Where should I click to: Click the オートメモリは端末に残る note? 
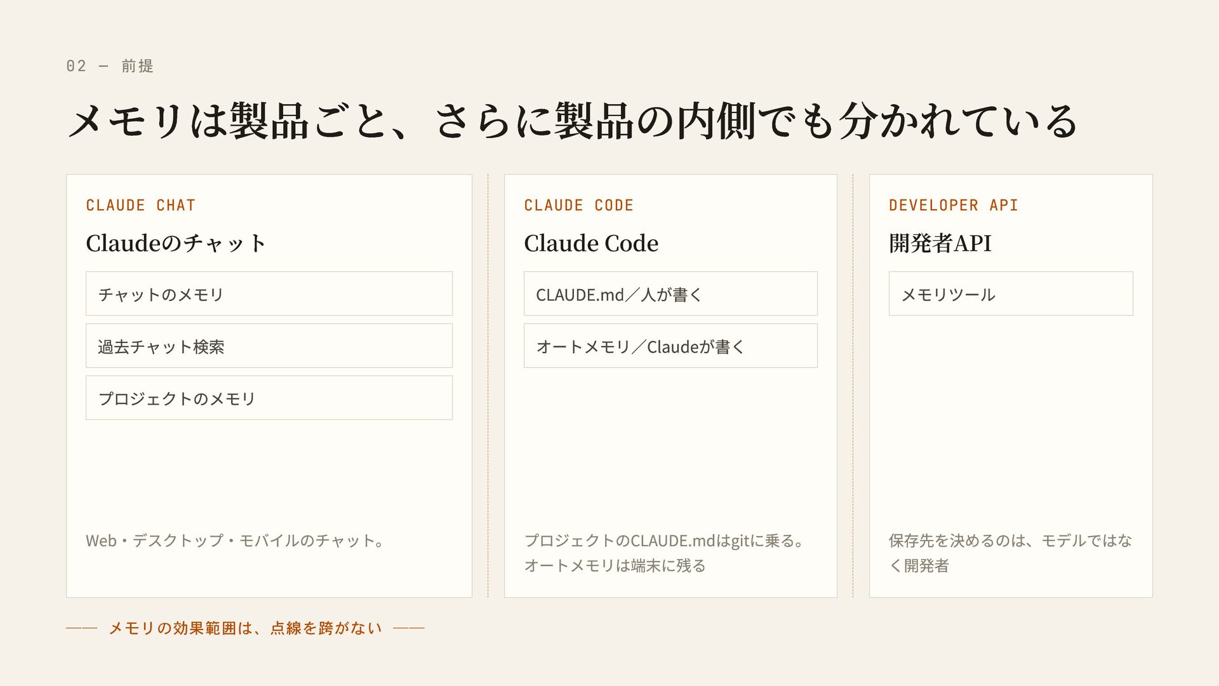615,565
